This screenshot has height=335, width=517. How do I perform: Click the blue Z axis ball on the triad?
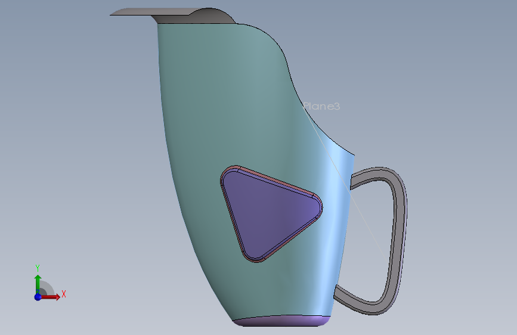[38, 297]
